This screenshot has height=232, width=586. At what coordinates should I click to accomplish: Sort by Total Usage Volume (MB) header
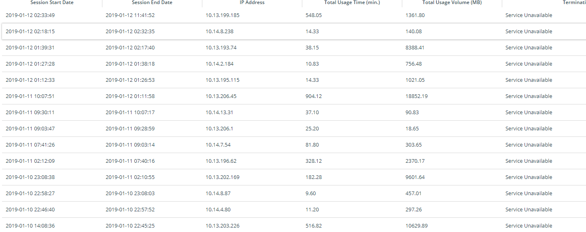(x=452, y=2)
